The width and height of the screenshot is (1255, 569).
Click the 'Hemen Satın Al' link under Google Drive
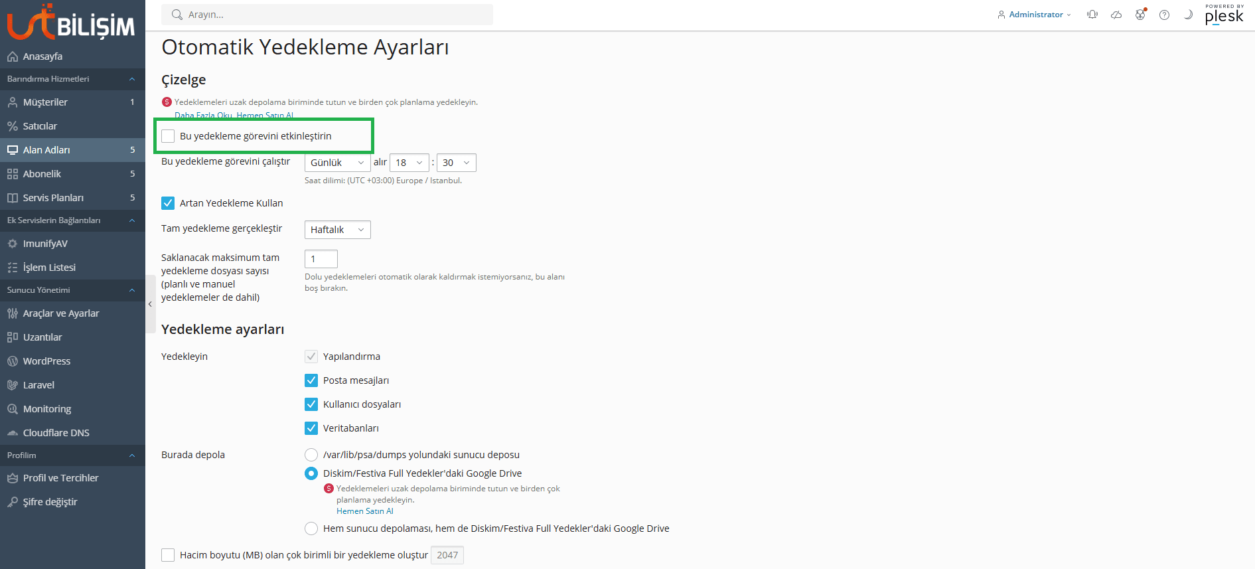[x=364, y=511]
